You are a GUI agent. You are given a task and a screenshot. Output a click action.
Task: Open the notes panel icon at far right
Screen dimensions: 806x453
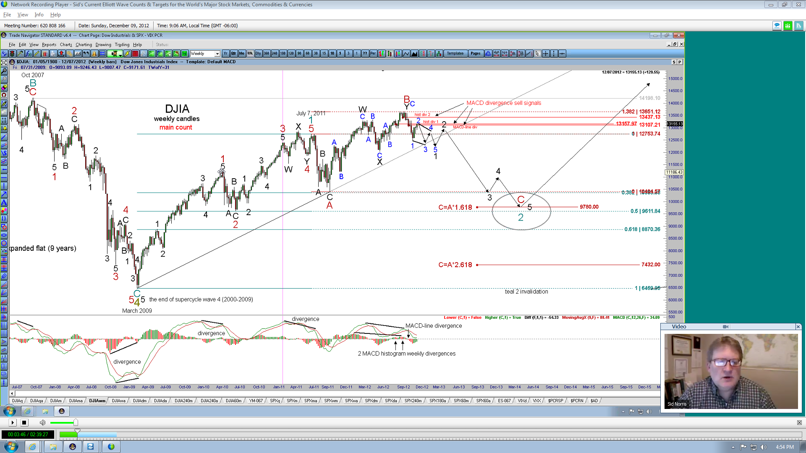(x=799, y=26)
